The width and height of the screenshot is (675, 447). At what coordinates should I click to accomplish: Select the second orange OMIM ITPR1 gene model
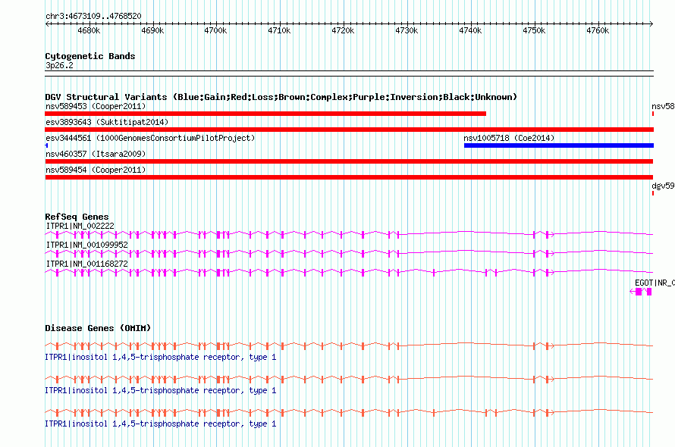[x=349, y=379]
